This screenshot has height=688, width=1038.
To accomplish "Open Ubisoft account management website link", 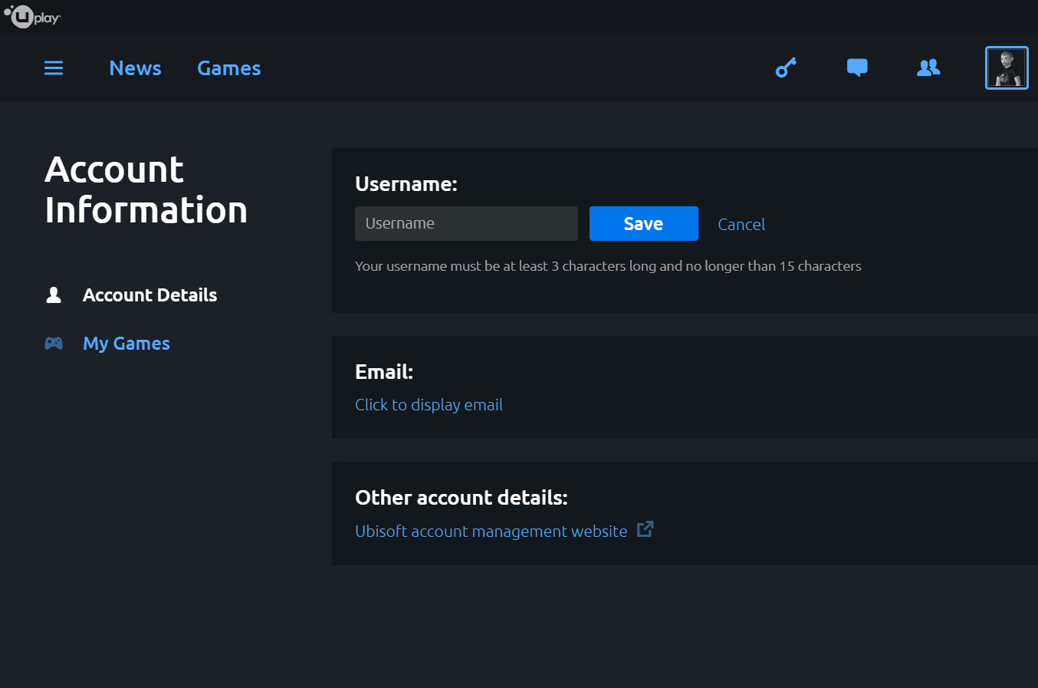I will [x=491, y=532].
